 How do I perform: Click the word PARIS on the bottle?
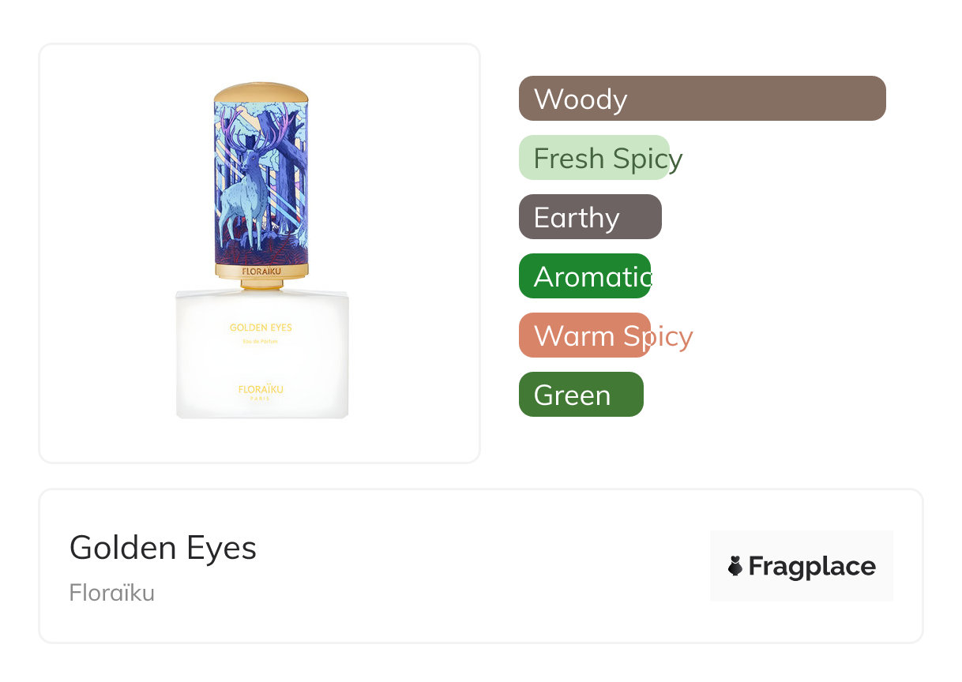point(261,399)
